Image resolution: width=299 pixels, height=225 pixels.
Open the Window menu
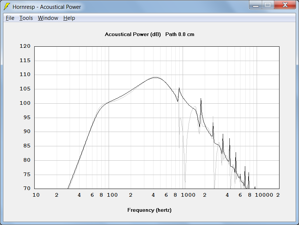tap(48, 18)
